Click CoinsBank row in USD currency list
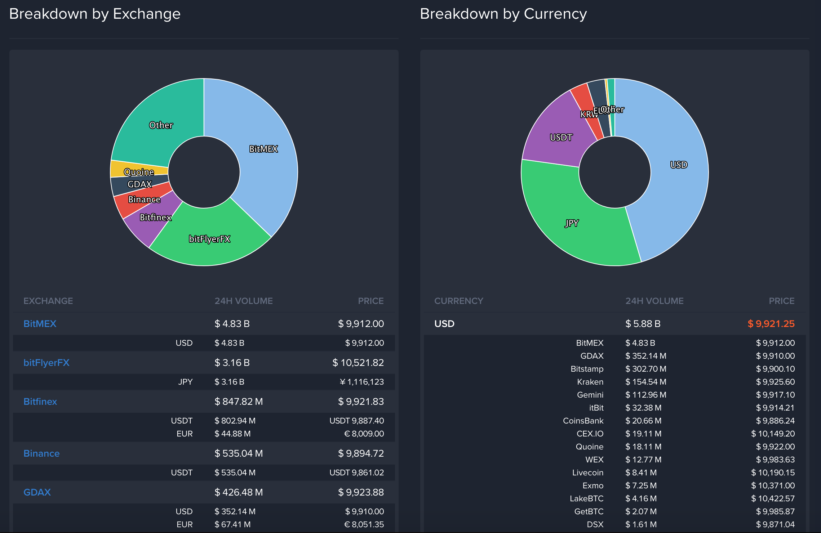821x533 pixels. coord(615,421)
